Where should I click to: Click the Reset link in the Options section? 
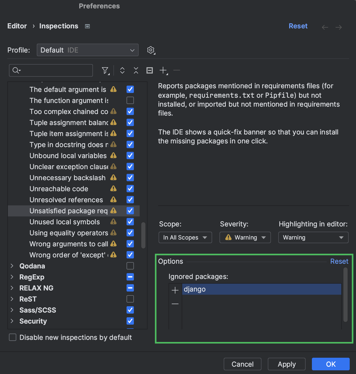click(x=339, y=261)
